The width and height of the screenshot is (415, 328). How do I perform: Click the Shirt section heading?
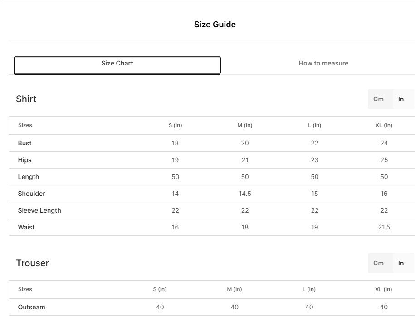26,99
